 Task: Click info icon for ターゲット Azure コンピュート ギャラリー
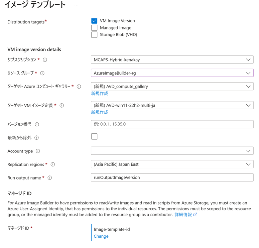click(79, 86)
